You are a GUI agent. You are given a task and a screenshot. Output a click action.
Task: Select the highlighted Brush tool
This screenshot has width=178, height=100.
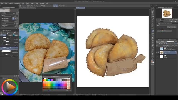[x=153, y=31]
